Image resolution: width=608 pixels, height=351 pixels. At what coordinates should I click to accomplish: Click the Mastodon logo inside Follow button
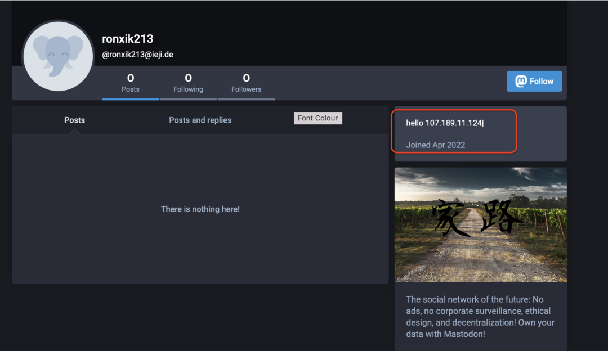pos(521,82)
